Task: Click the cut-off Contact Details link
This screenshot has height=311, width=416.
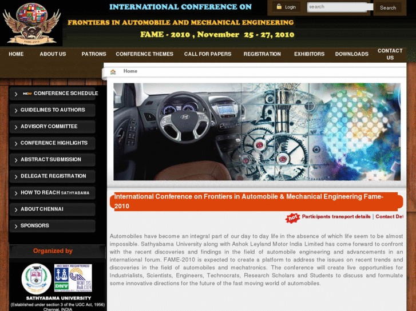Action: (x=390, y=216)
